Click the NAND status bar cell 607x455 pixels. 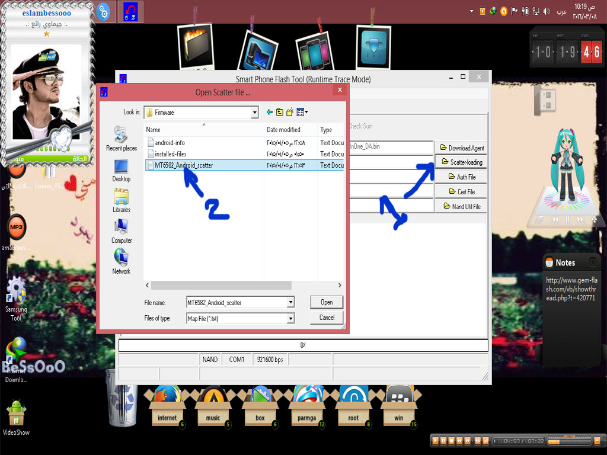(210, 360)
